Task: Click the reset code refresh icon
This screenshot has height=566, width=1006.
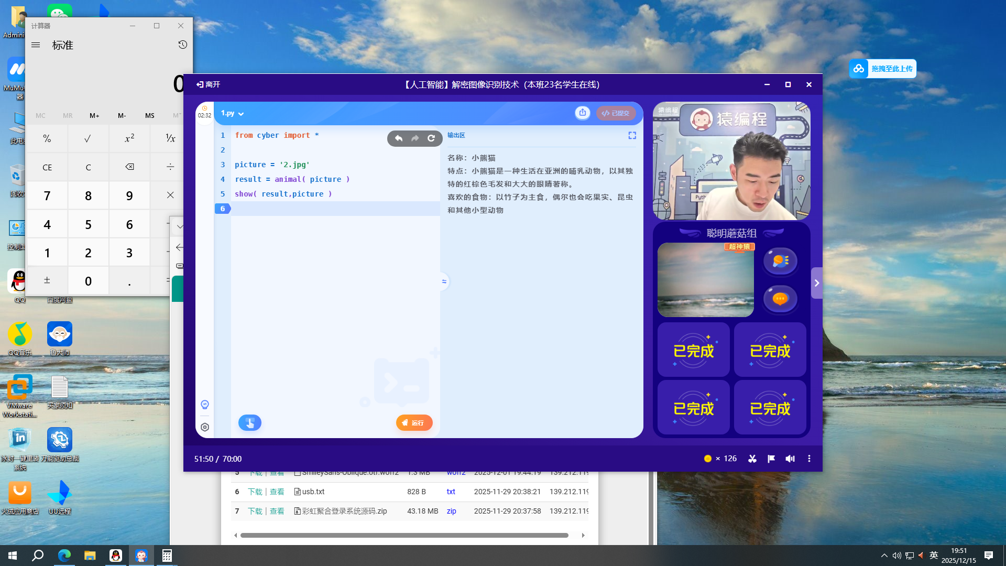Action: (431, 138)
